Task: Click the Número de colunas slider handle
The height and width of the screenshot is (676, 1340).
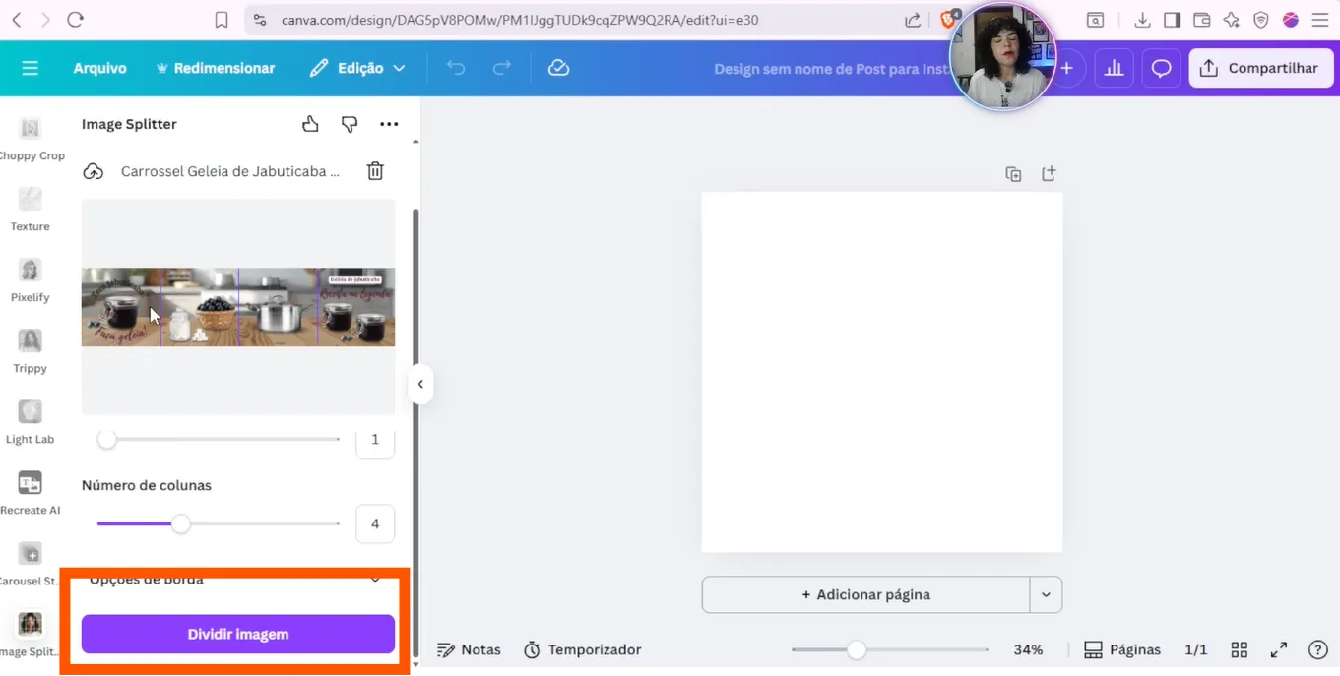Action: [181, 524]
